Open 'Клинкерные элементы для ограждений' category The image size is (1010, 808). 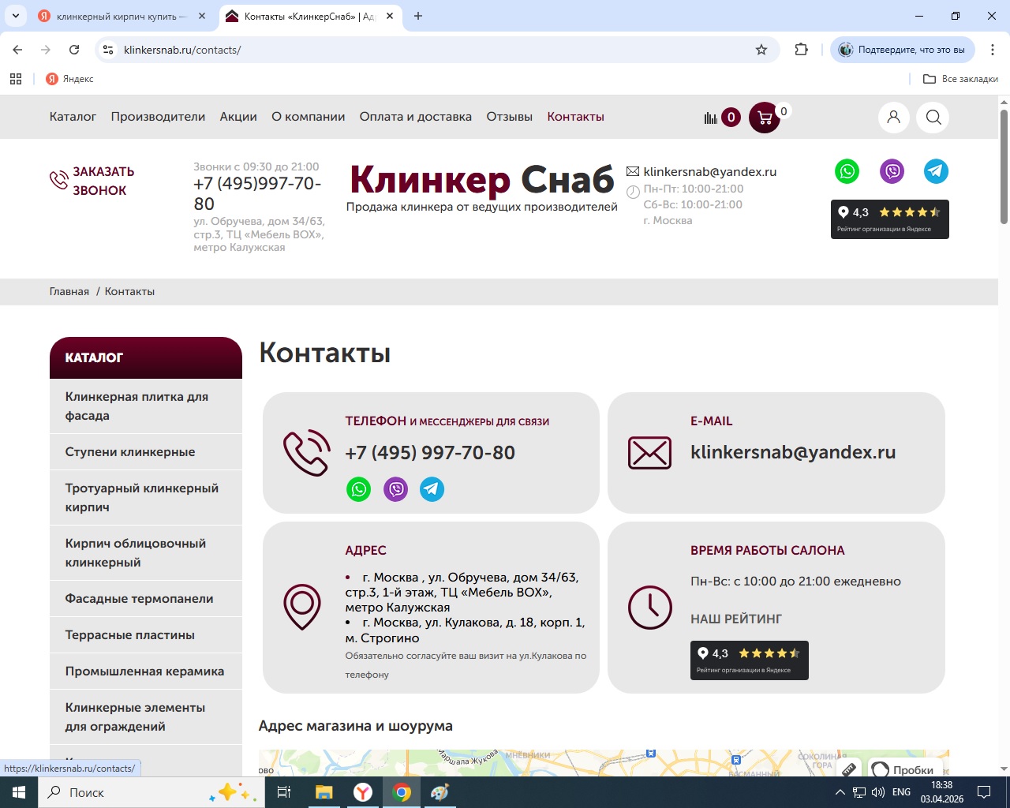click(x=146, y=717)
